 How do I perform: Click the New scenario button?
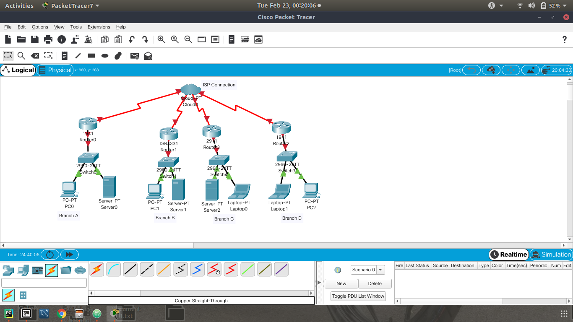pyautogui.click(x=341, y=283)
